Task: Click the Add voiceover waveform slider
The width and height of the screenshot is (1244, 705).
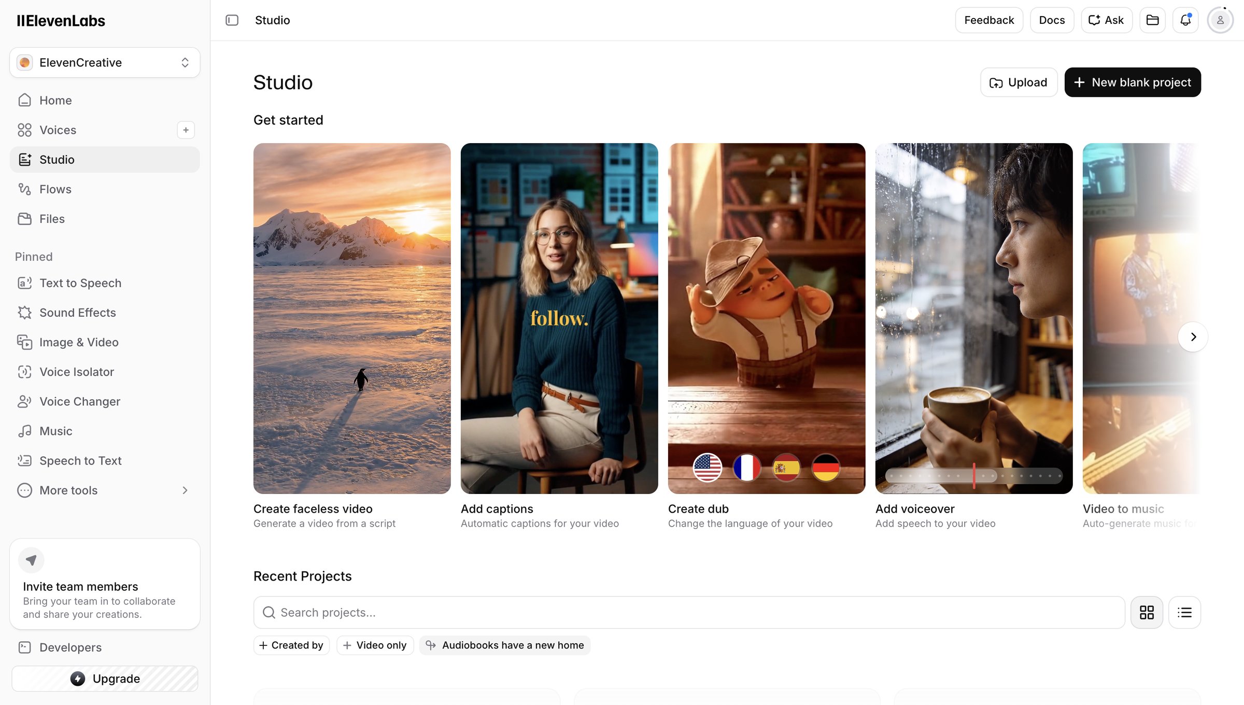Action: click(974, 476)
